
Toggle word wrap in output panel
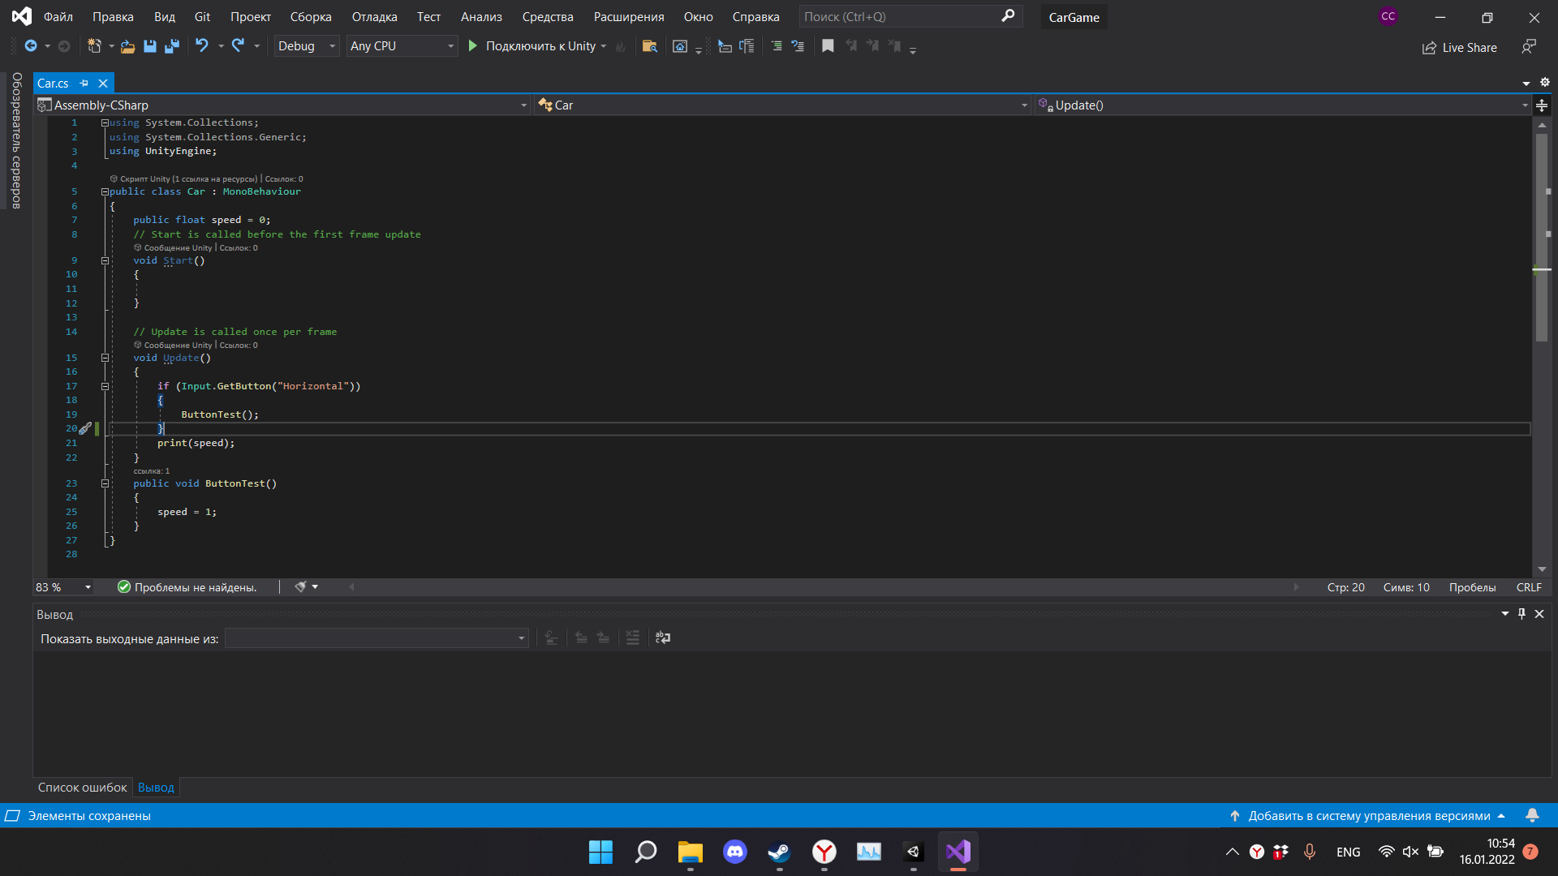click(x=663, y=638)
